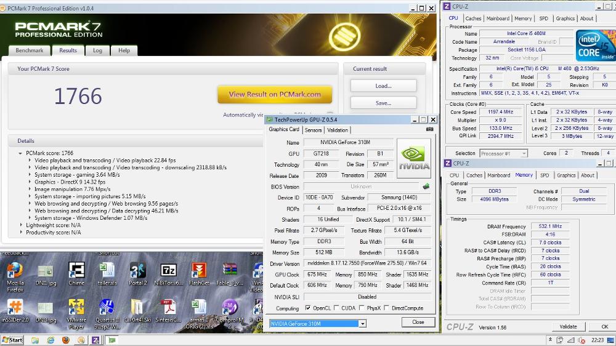The width and height of the screenshot is (616, 346).
Task: Click the power plug tray icon
Action: click(560, 340)
